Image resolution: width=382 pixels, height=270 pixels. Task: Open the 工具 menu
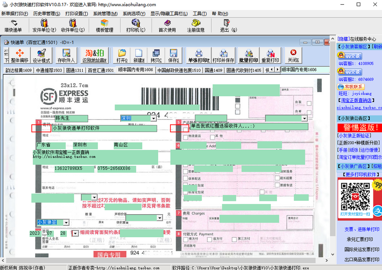[200, 14]
